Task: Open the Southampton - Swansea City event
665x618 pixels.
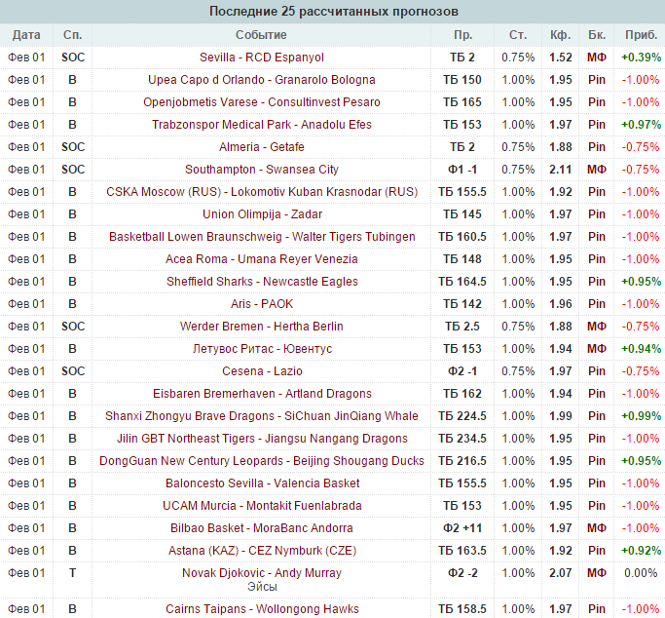Action: [262, 170]
